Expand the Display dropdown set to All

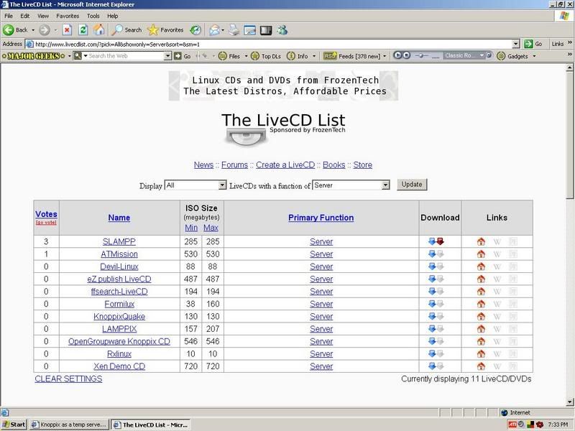pos(222,185)
